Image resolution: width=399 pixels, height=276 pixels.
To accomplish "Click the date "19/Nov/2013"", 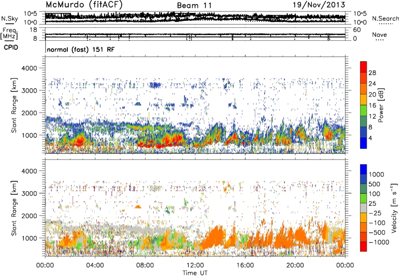I will [319, 4].
